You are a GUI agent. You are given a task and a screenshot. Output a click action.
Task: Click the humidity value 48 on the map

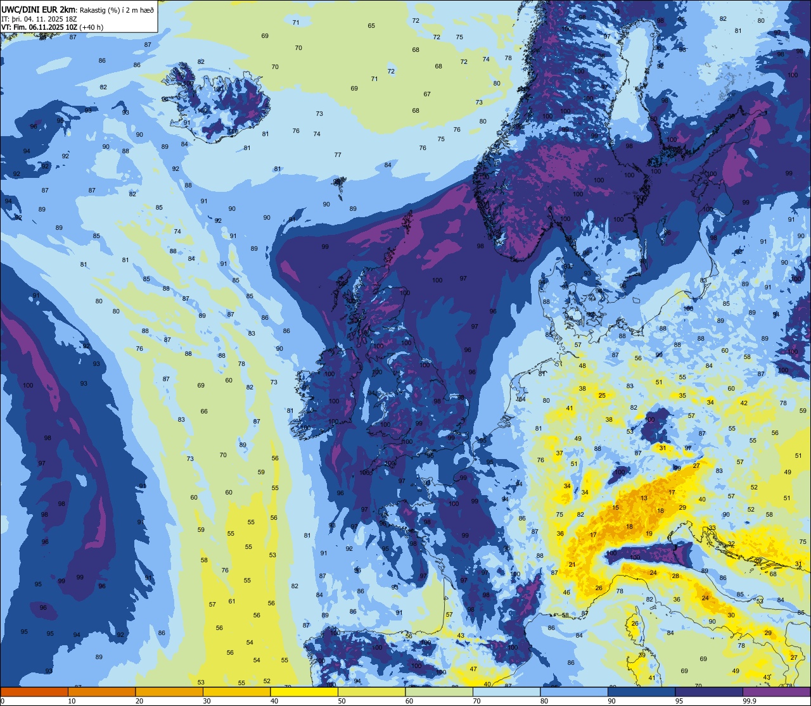pyautogui.click(x=582, y=366)
